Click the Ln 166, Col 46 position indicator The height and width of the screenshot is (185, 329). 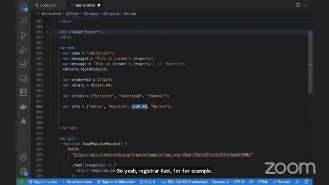pos(185,181)
